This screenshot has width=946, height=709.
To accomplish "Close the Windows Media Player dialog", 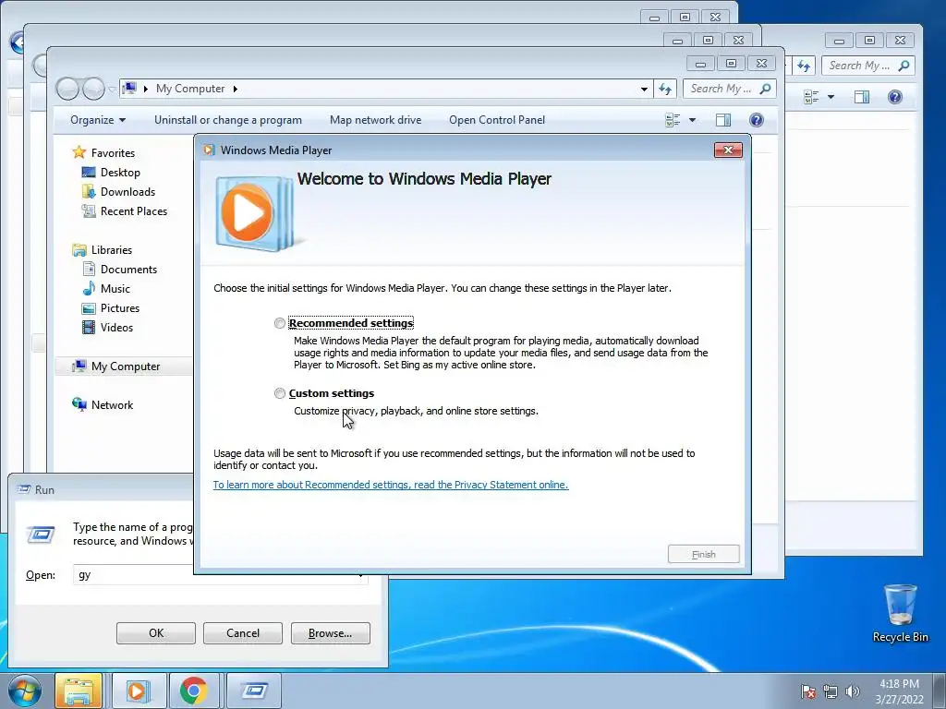I will pyautogui.click(x=728, y=150).
